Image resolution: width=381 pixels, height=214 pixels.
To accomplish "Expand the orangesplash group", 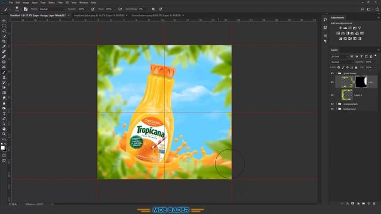I will point(336,104).
